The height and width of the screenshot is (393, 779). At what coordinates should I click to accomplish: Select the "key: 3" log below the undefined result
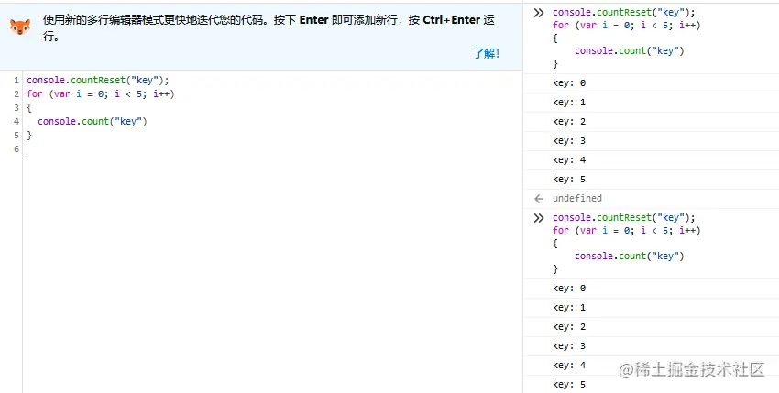click(652, 346)
